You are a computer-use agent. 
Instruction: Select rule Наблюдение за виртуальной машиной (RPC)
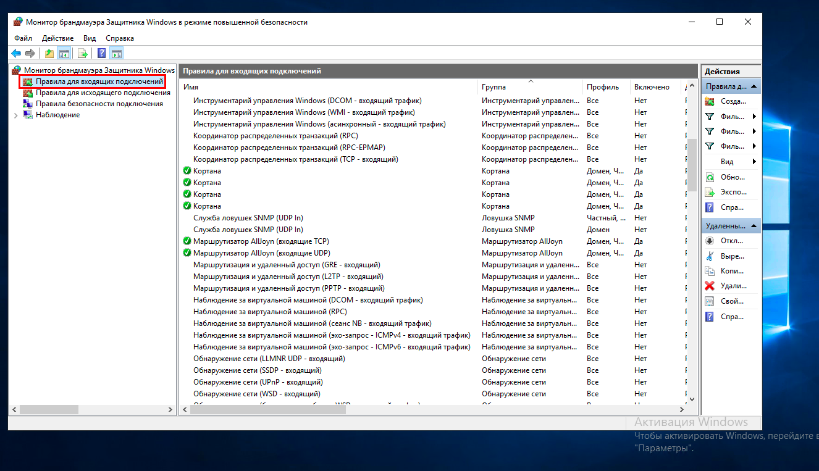click(x=270, y=312)
